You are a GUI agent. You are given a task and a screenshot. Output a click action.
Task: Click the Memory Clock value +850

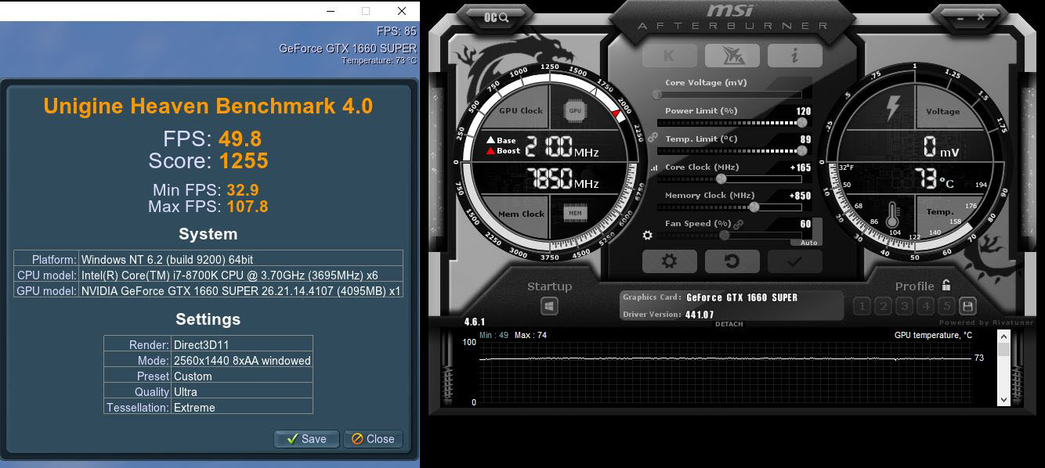(x=800, y=196)
